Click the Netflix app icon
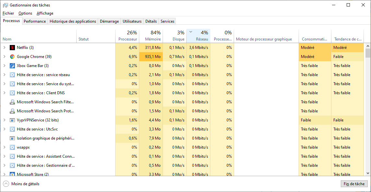371x192 pixels. tap(12, 48)
